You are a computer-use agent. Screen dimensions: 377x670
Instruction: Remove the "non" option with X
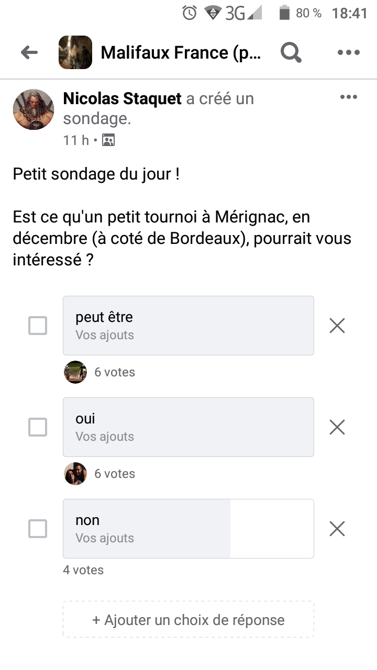(337, 529)
